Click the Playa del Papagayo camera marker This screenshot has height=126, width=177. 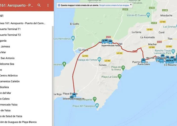point(97,105)
